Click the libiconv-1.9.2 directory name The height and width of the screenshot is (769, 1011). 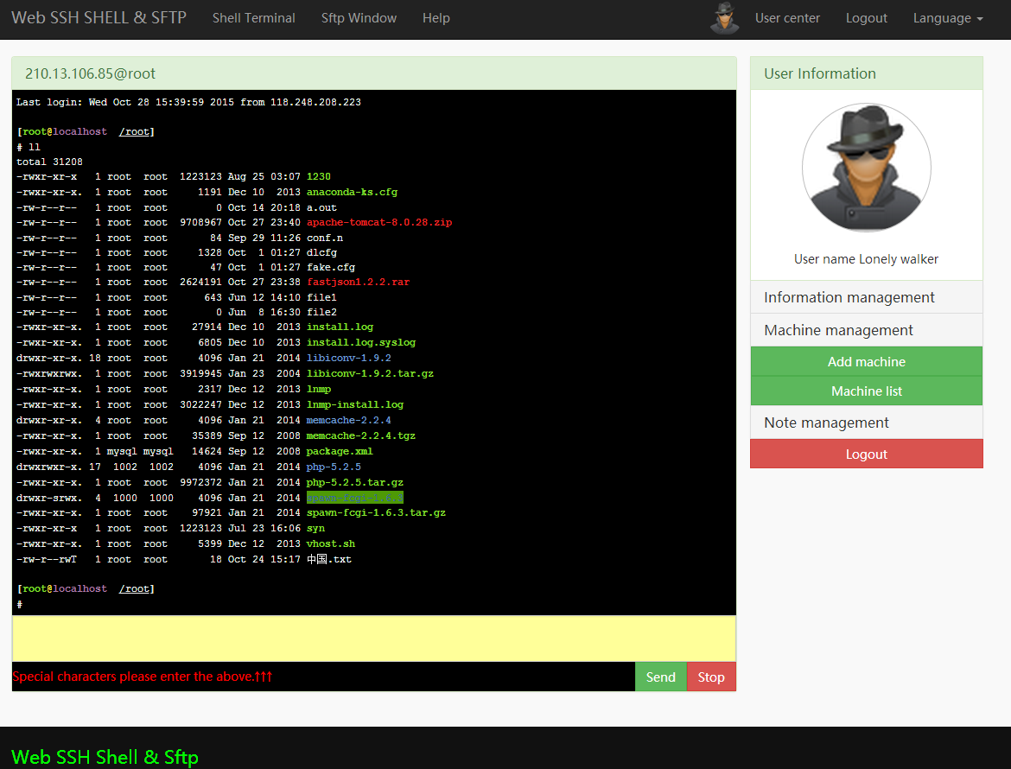click(349, 358)
